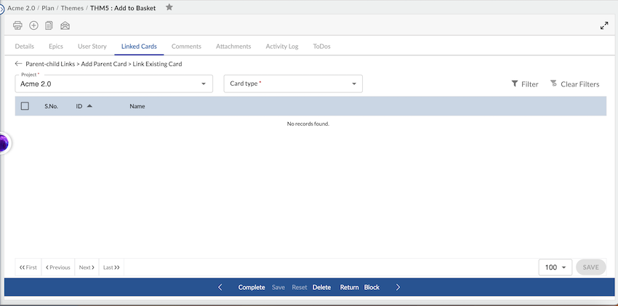Screen dimensions: 618x306
Task: Open the Filter option
Action: pyautogui.click(x=524, y=84)
